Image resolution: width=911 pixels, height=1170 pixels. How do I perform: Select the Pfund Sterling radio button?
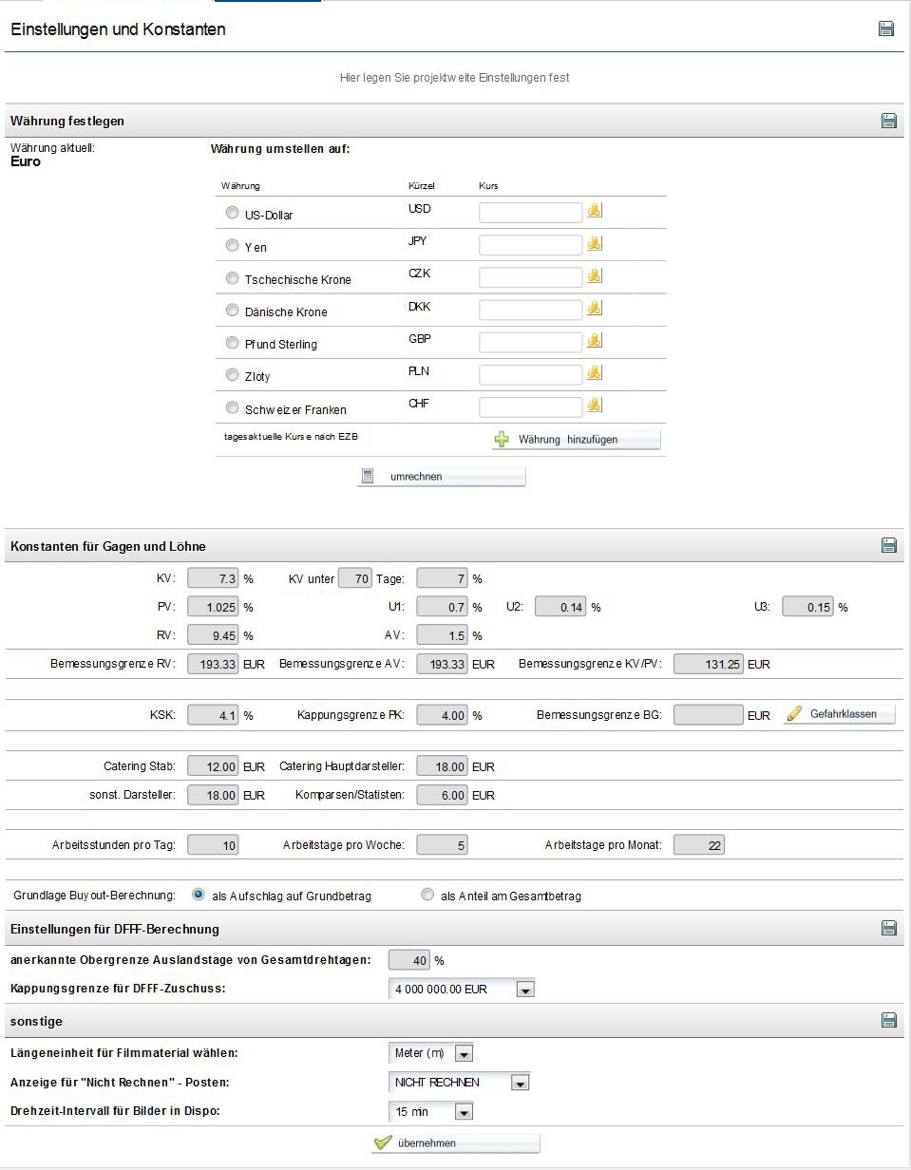[x=232, y=343]
